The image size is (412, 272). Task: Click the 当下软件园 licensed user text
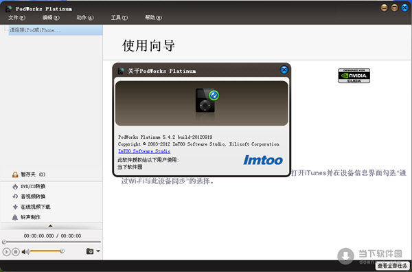click(130, 167)
